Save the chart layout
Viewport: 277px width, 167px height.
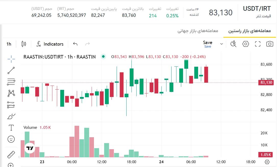point(208,44)
